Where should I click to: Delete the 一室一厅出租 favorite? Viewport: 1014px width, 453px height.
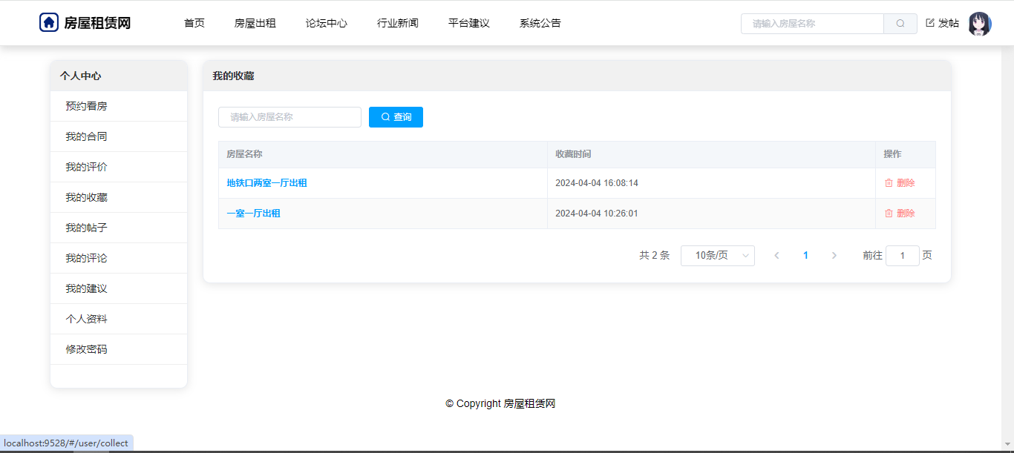[x=900, y=214]
